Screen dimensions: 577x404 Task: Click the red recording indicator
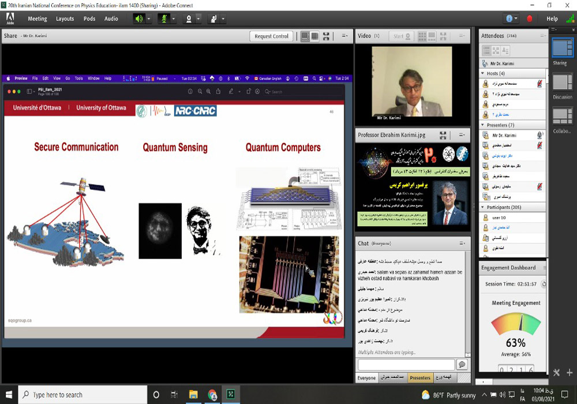[529, 18]
